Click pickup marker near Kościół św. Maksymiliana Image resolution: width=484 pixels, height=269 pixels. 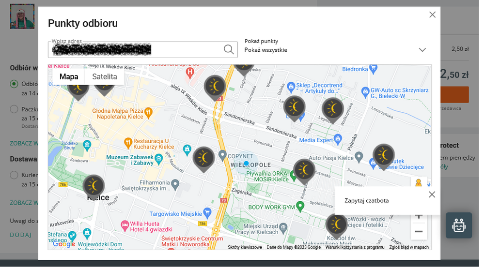[x=336, y=224]
